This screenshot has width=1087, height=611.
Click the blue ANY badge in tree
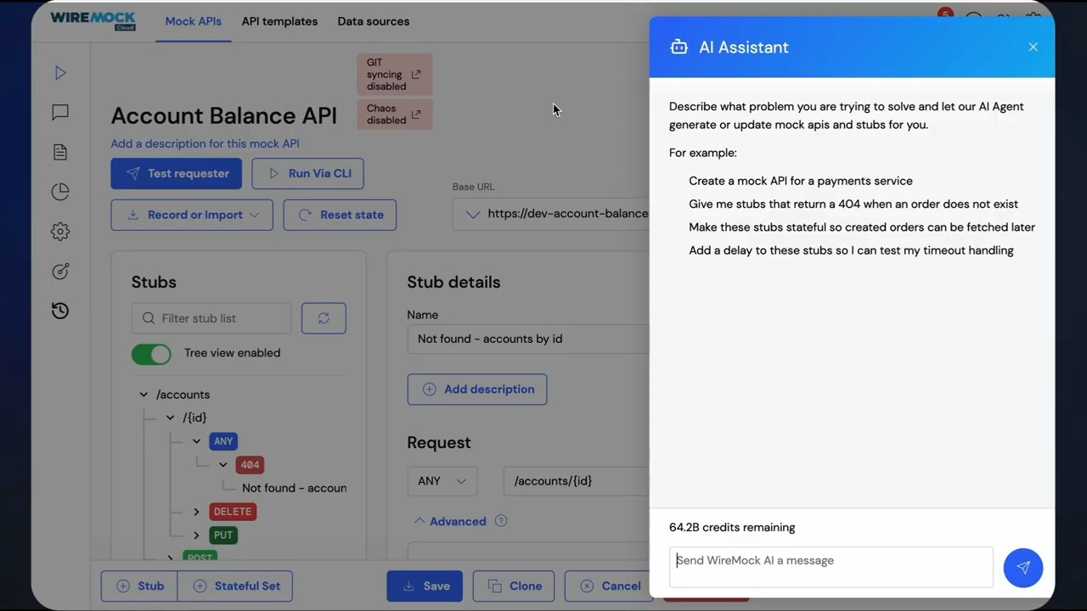[x=223, y=441]
